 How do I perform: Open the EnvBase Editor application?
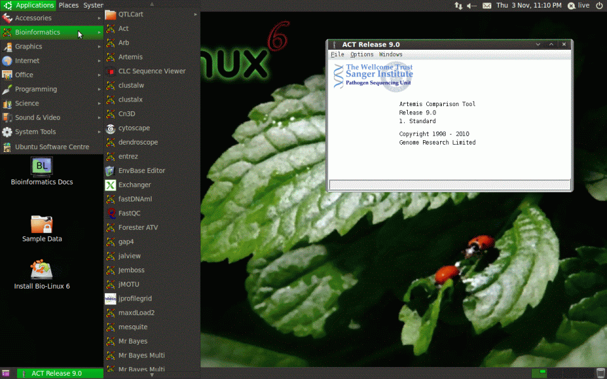pyautogui.click(x=142, y=171)
